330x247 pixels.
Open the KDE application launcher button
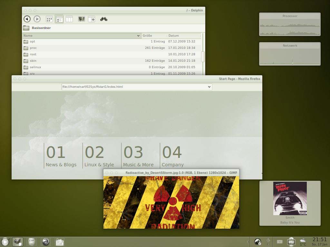tap(5, 242)
